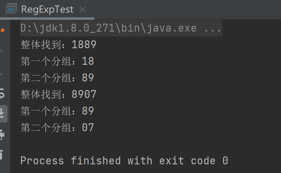
Task: Click the output line '第一个分组：89'
Action: click(x=57, y=111)
